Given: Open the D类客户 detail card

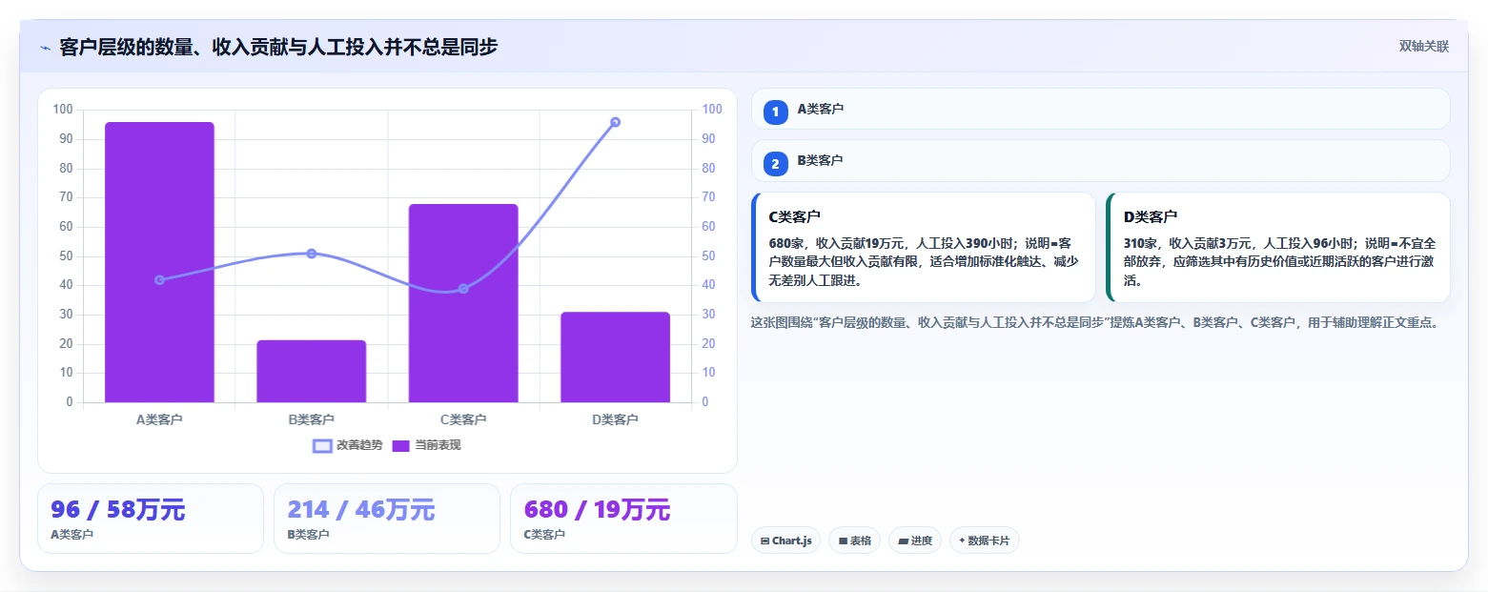Looking at the screenshot, I should tap(1277, 248).
